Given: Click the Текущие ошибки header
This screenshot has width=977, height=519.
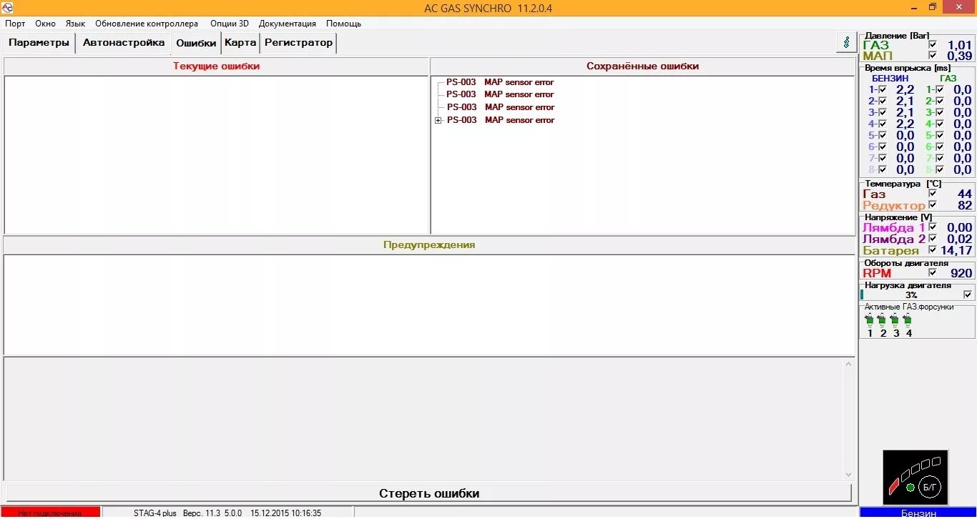Looking at the screenshot, I should (x=216, y=66).
